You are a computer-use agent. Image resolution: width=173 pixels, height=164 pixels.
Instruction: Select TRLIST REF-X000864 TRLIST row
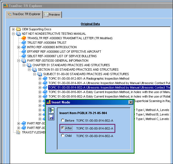(47, 43)
